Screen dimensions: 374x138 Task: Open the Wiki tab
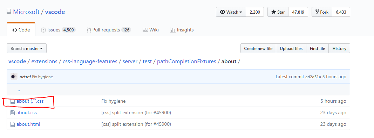[x=151, y=30]
